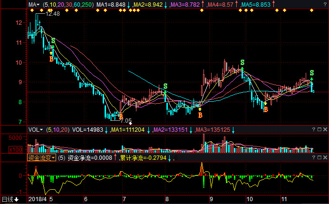Image resolution: width=329 pixels, height=204 pixels.
Task: Expand the MA indicator dropdown
Action: click(x=34, y=4)
